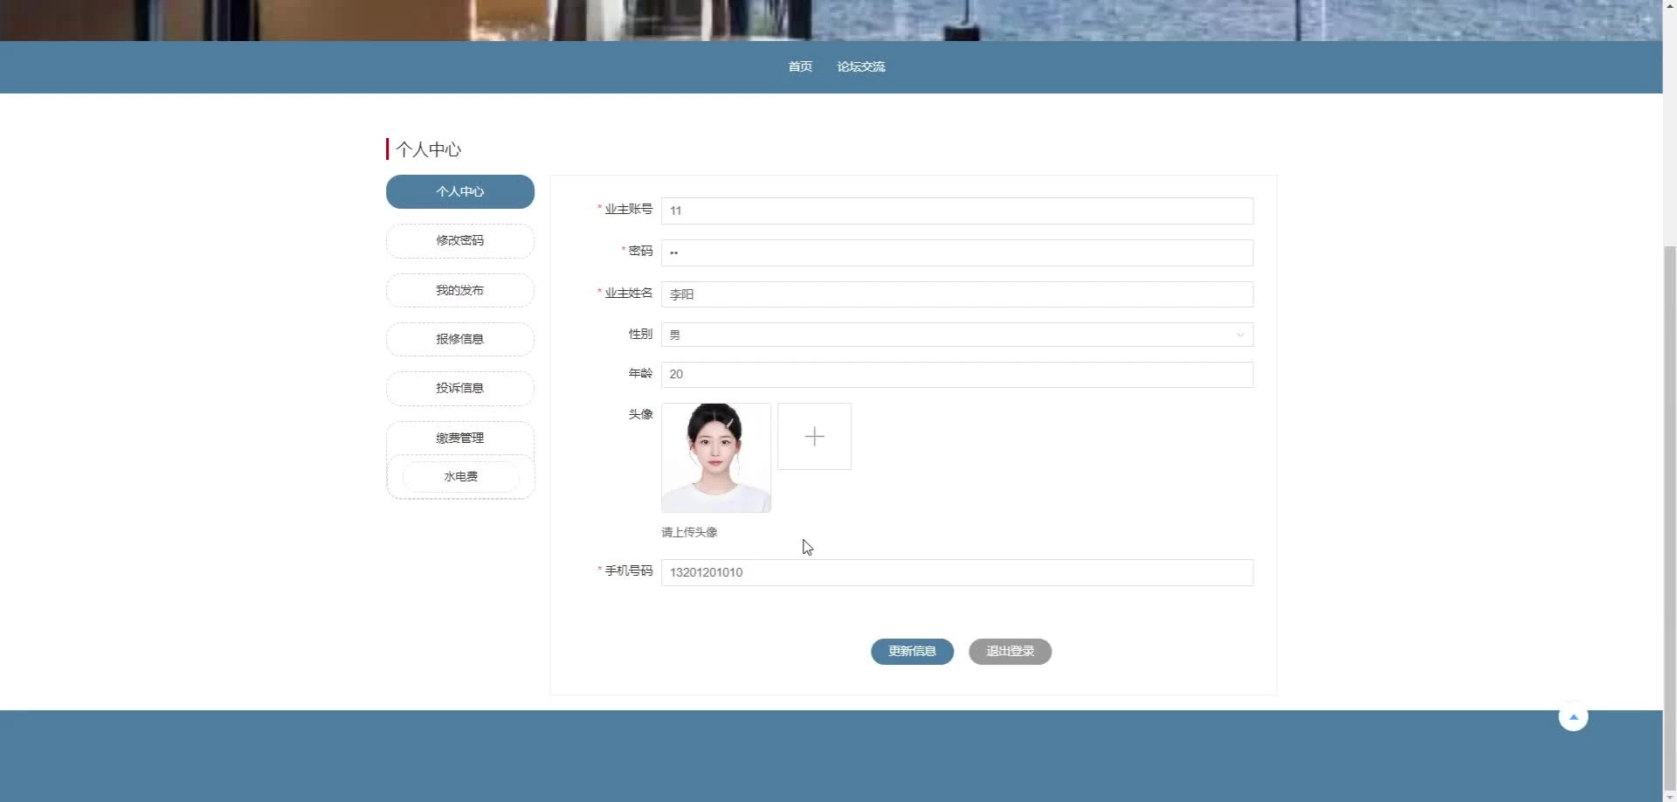Click the uploaded avatar photo thumbnail

click(x=716, y=458)
